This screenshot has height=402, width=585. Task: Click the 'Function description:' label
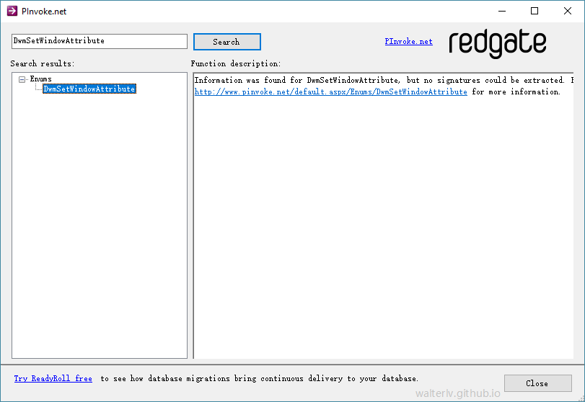click(236, 64)
